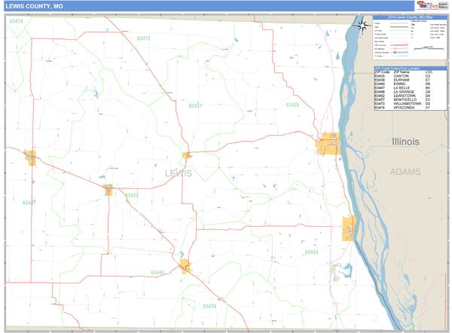Click the compass rose north arrow
The width and height of the screenshot is (452, 333).
click(x=362, y=25)
